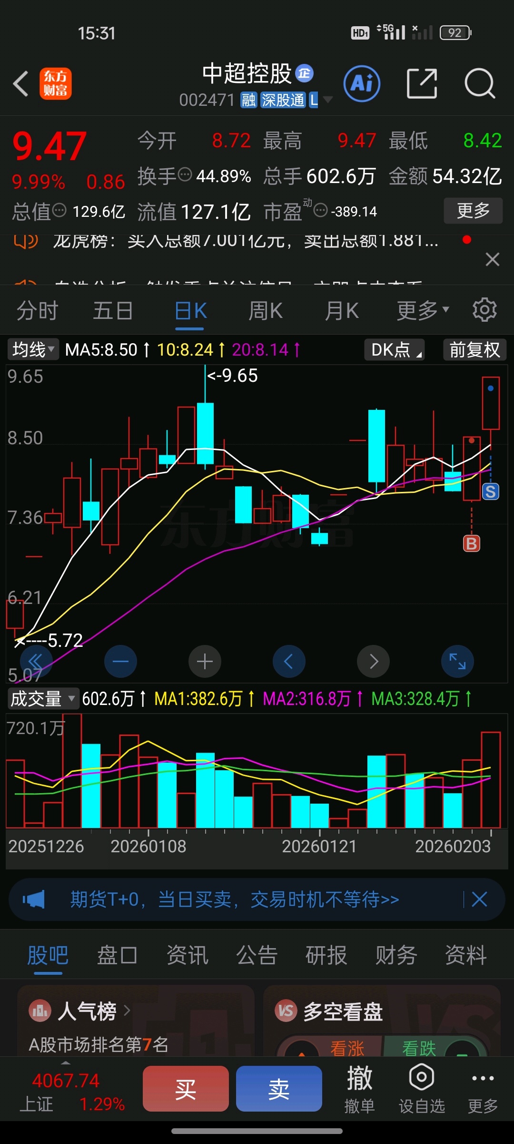Switch to 五日 chart tab
Image resolution: width=514 pixels, height=1144 pixels.
[113, 310]
